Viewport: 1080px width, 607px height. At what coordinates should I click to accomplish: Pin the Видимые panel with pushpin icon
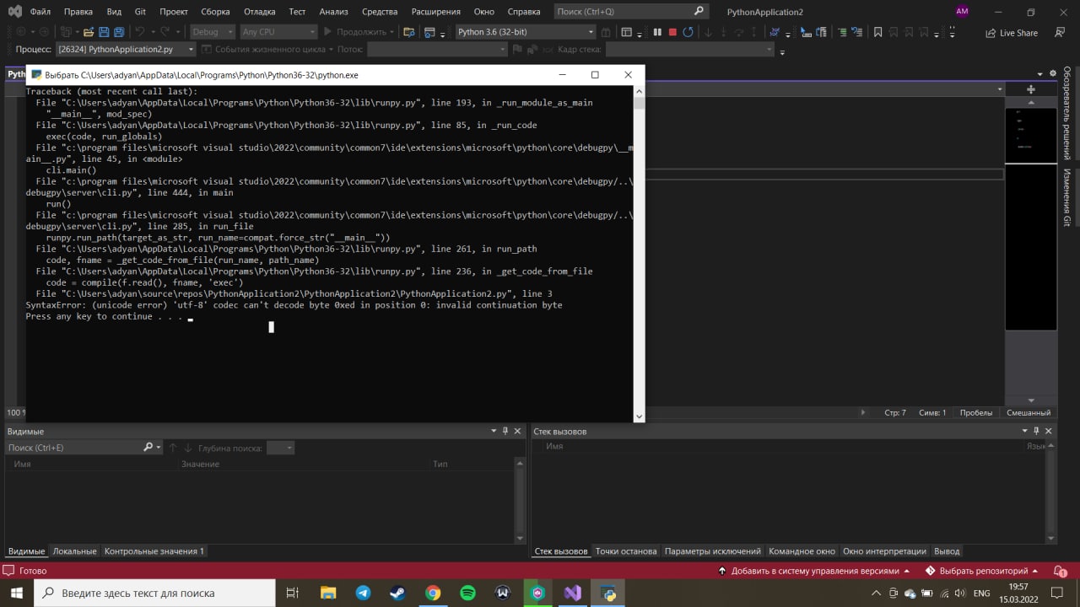[x=506, y=431]
